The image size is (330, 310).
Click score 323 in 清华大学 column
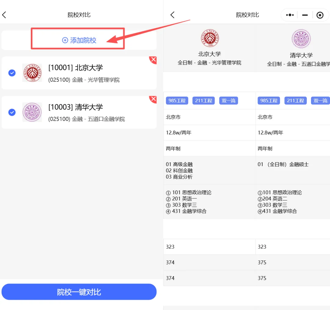pyautogui.click(x=262, y=247)
